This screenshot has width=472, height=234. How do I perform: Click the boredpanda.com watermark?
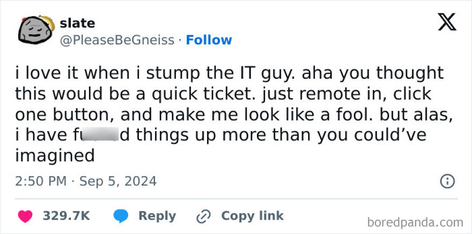pos(416,222)
